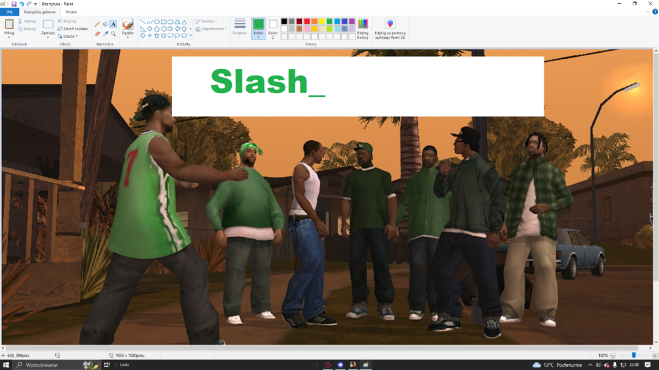Choose the Curve shape
This screenshot has width=659, height=370.
click(150, 22)
